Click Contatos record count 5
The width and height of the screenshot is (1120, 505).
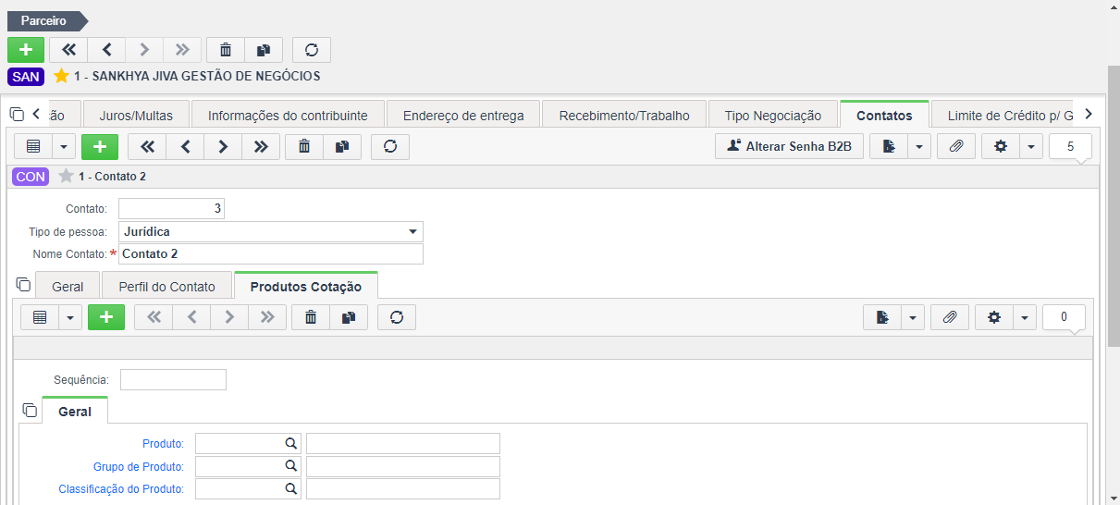[1070, 146]
